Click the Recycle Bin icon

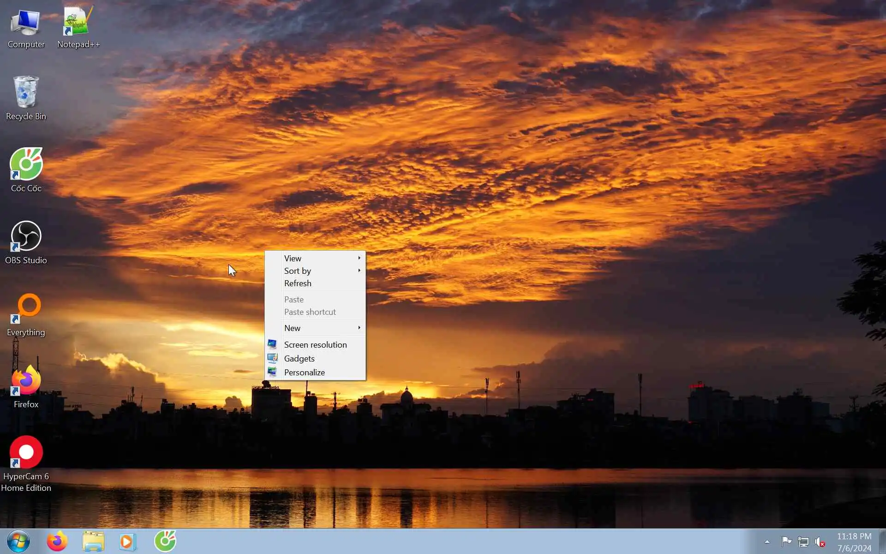click(26, 96)
